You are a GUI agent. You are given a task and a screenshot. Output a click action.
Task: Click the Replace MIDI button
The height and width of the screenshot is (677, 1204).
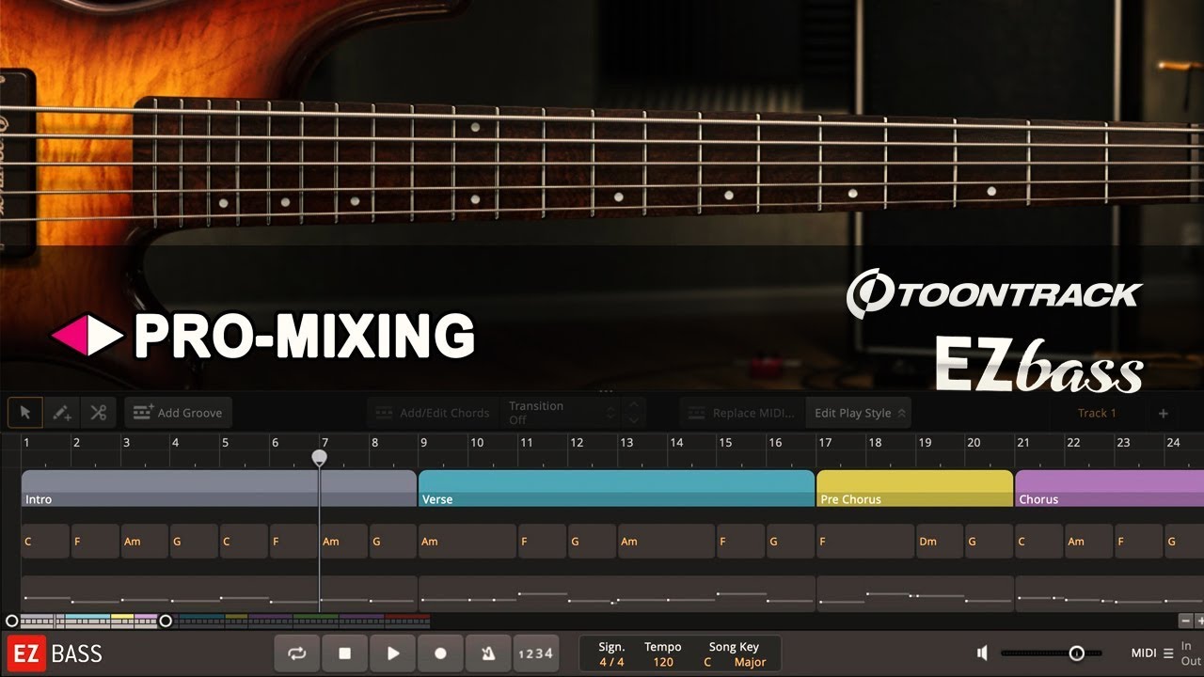[x=742, y=413]
